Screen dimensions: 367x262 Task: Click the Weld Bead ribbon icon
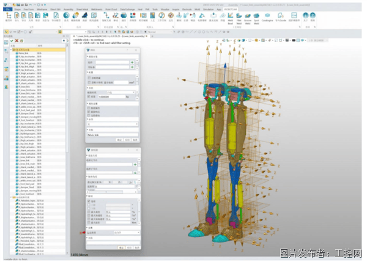231,18
